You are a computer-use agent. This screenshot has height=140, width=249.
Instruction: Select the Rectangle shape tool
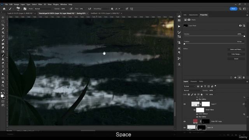pos(3,78)
